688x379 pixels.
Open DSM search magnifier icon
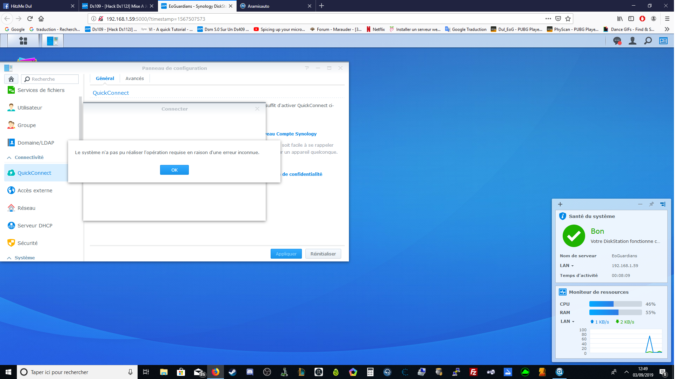[648, 41]
